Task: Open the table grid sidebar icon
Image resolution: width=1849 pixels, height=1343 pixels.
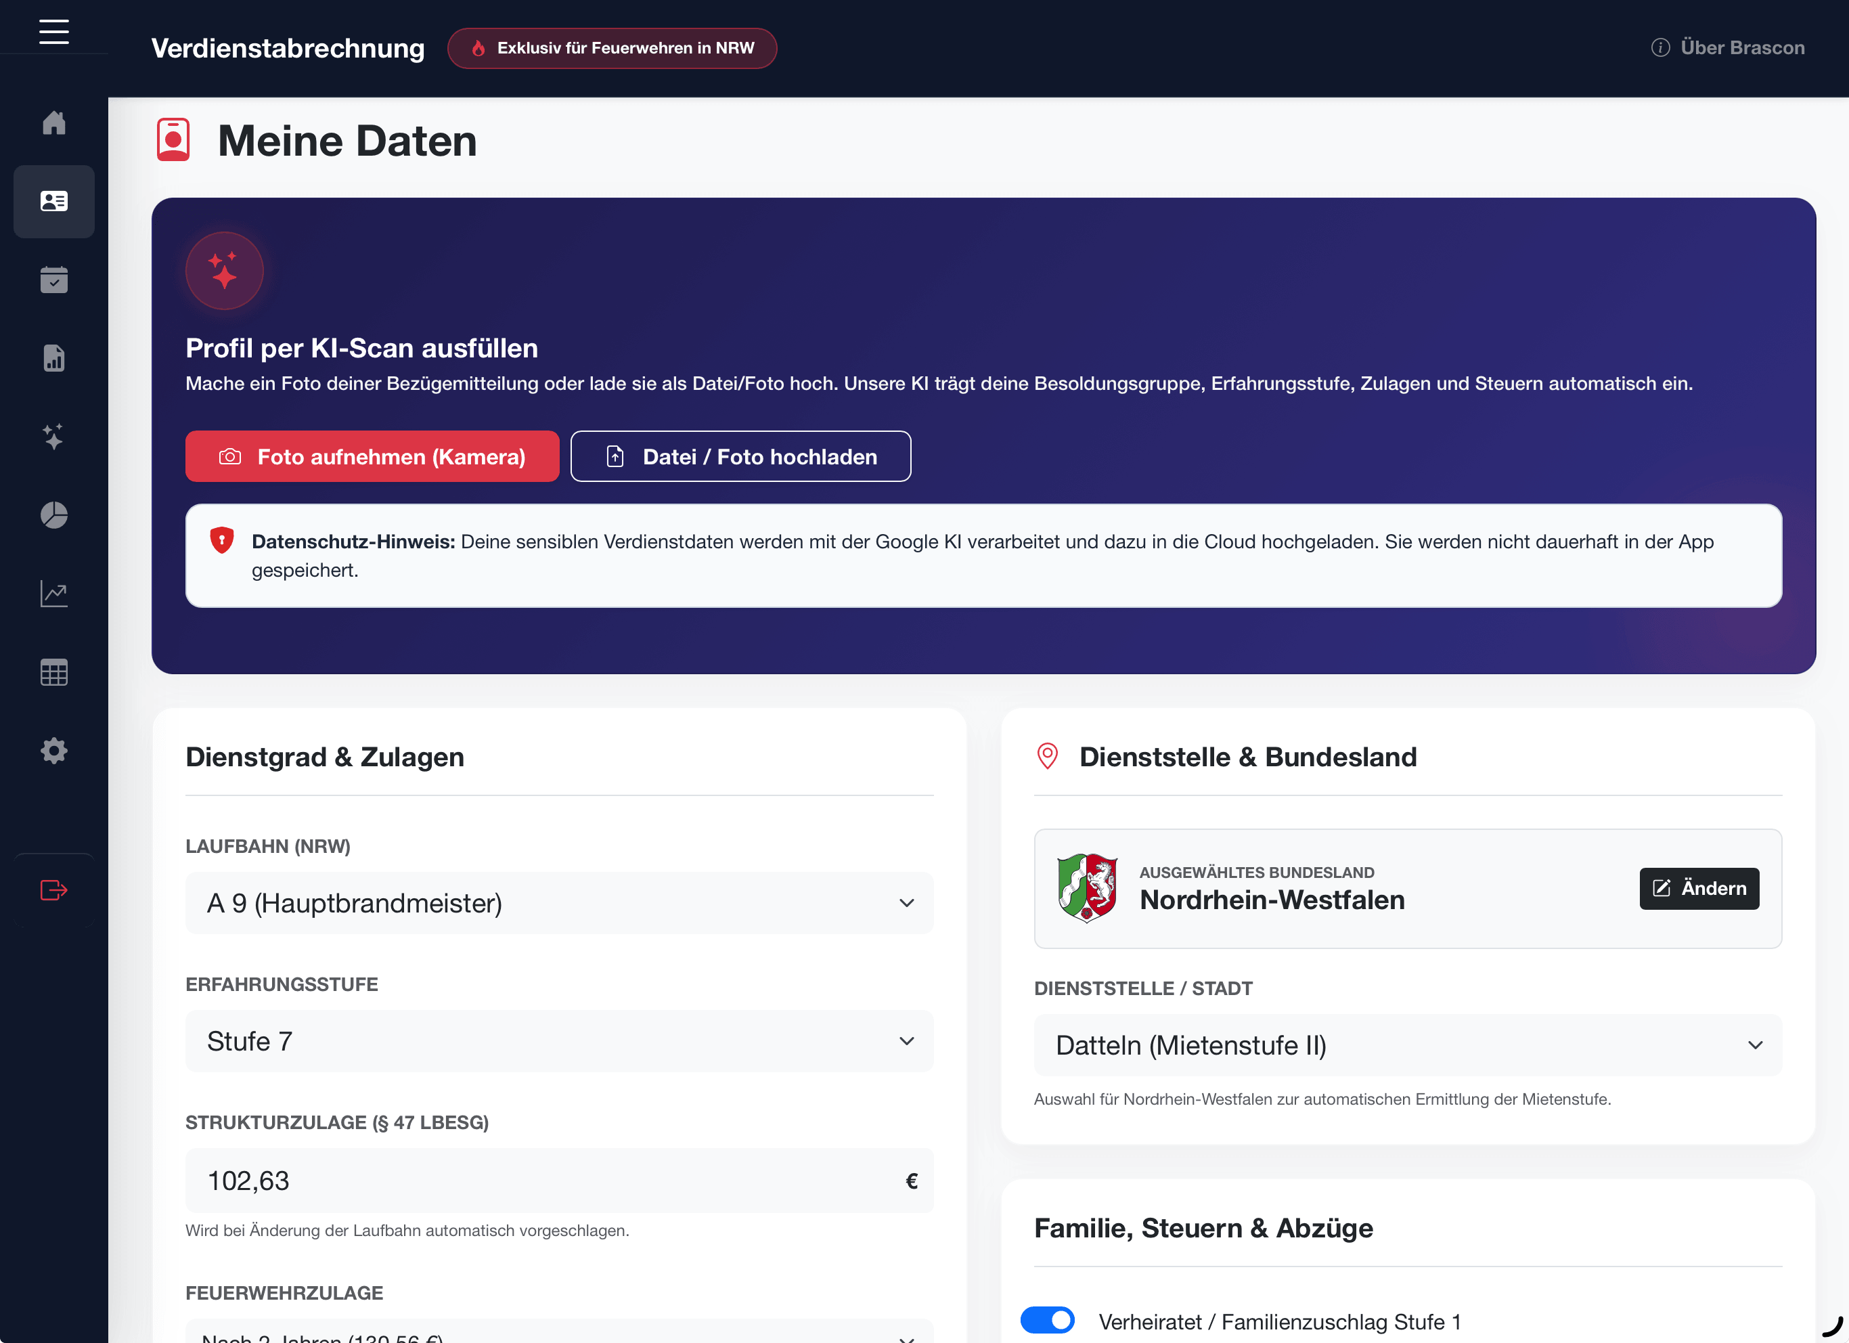Action: click(x=54, y=672)
